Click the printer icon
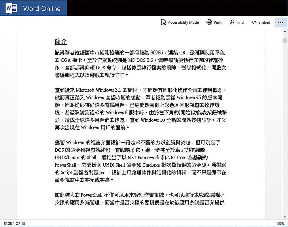288x227 pixels. [209, 22]
